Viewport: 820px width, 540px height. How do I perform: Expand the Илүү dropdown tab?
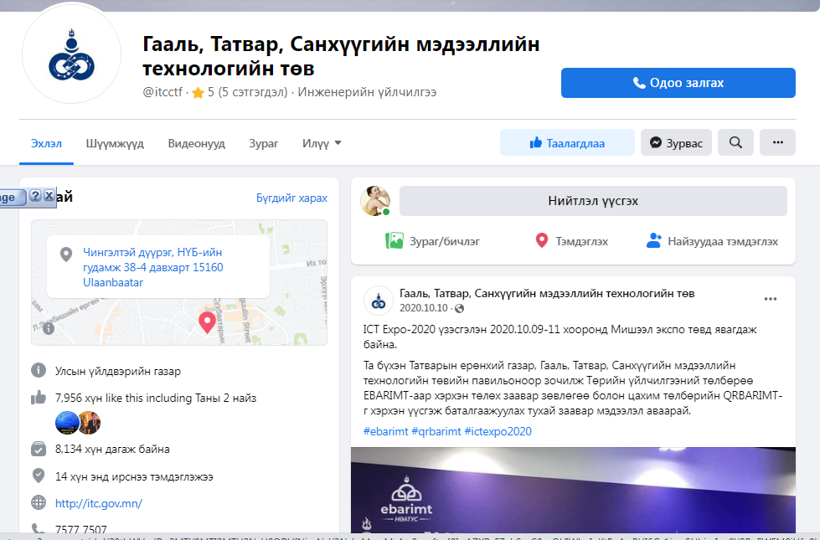coord(322,143)
